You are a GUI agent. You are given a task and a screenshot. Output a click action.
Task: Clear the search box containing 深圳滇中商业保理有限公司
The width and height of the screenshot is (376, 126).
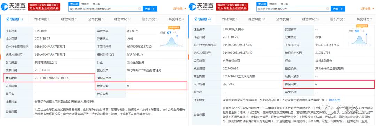[328, 9]
